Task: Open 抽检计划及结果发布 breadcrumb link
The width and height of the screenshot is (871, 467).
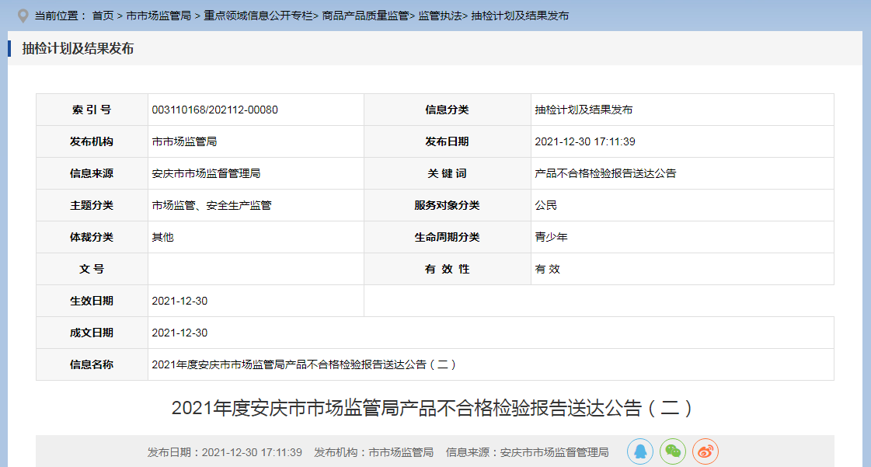Action: coord(520,16)
